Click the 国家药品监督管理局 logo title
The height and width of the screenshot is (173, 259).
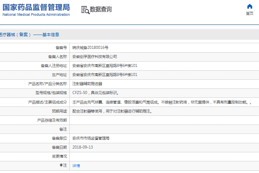pos(36,8)
